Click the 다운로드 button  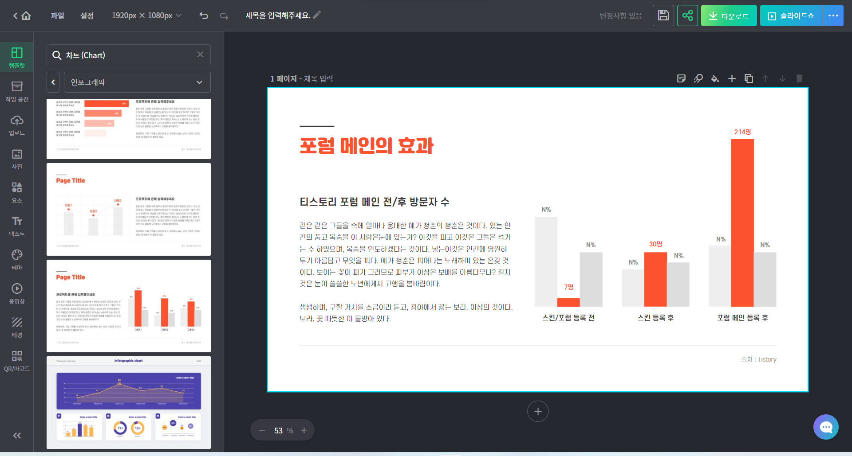tap(729, 16)
